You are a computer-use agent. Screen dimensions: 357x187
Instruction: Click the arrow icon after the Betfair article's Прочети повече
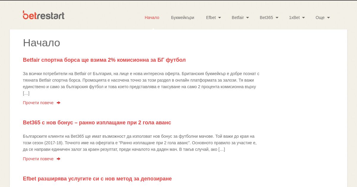[59, 103]
